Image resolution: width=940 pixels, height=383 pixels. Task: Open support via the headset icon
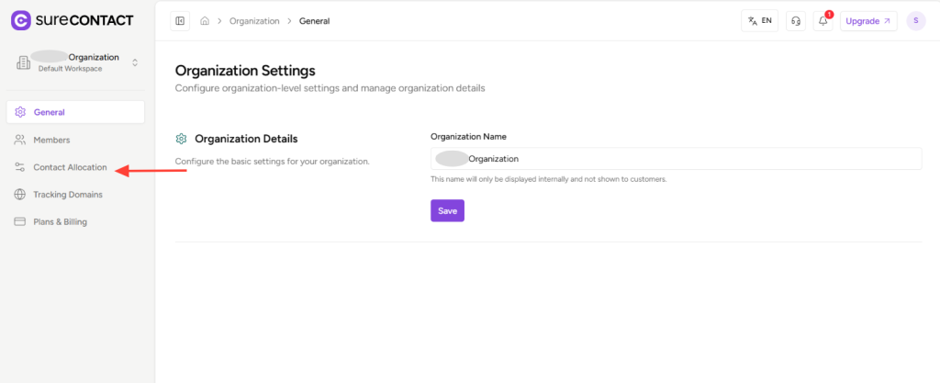[796, 21]
